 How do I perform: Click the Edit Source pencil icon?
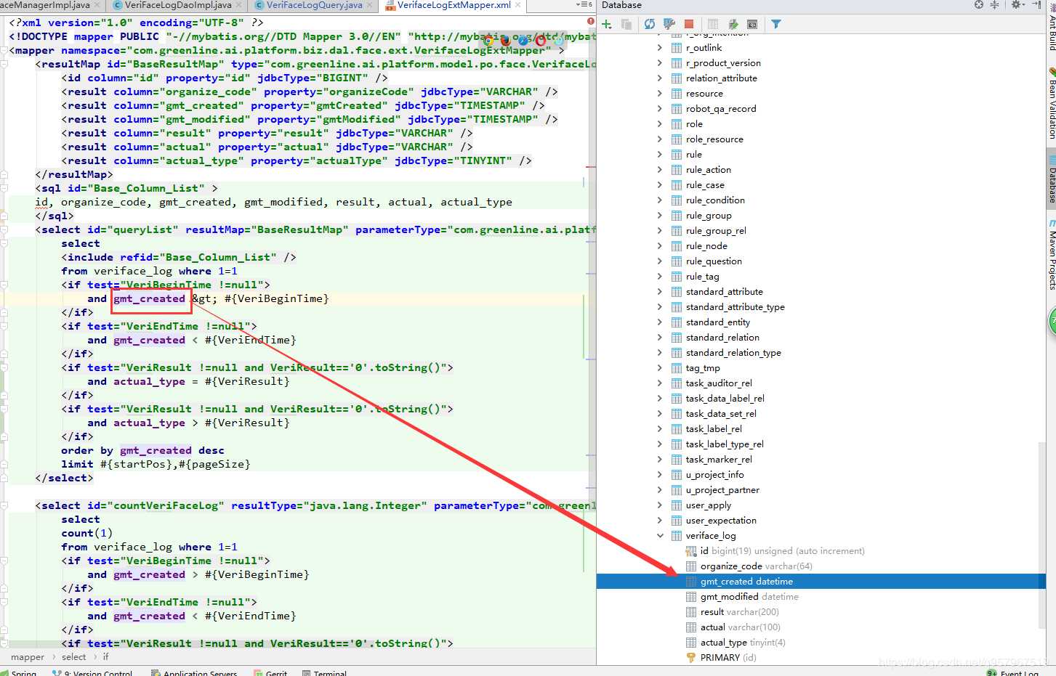733,24
